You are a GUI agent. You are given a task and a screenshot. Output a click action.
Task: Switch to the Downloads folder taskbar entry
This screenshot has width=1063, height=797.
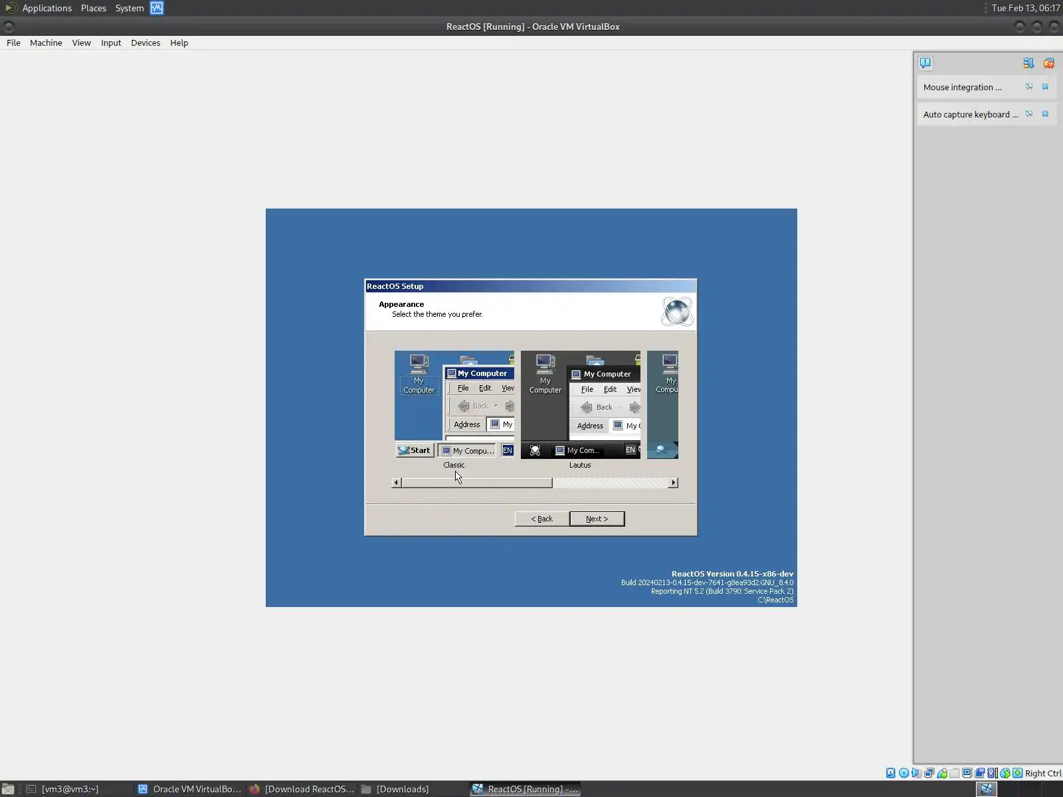click(x=413, y=789)
